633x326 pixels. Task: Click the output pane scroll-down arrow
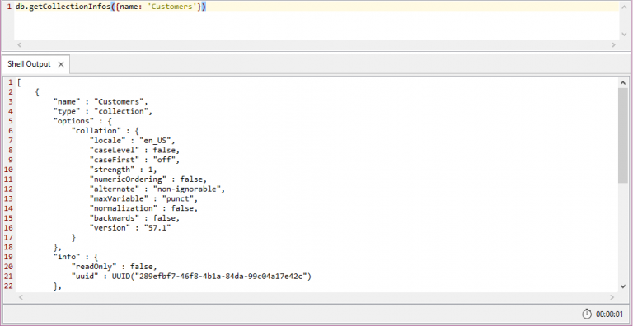(623, 286)
